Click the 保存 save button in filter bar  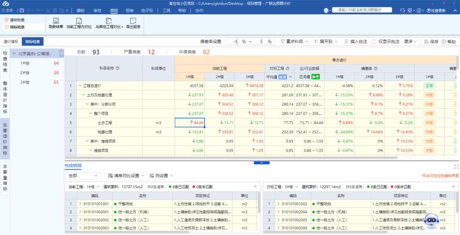tap(431, 42)
